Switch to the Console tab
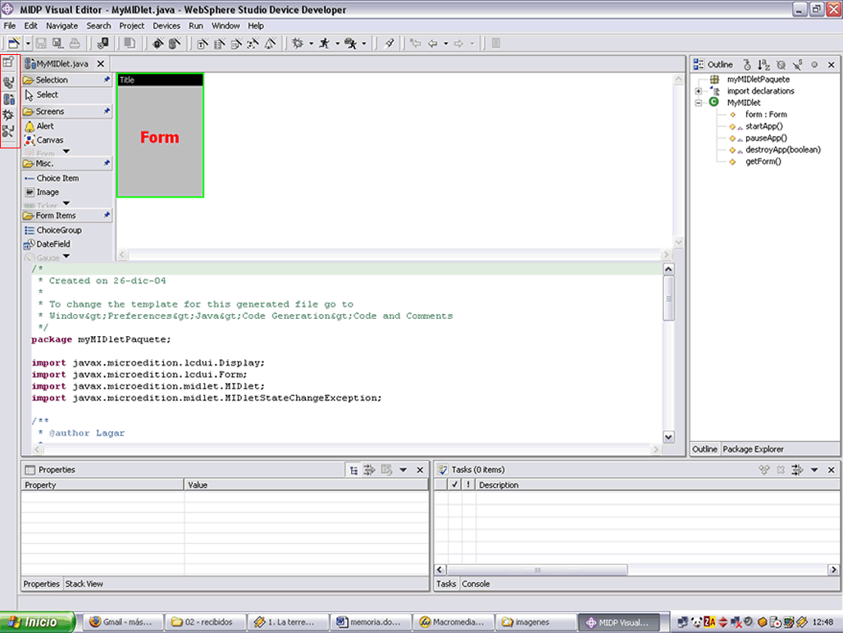843x633 pixels. (476, 584)
